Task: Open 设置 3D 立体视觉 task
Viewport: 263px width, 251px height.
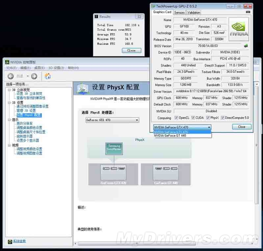Action: (29, 94)
